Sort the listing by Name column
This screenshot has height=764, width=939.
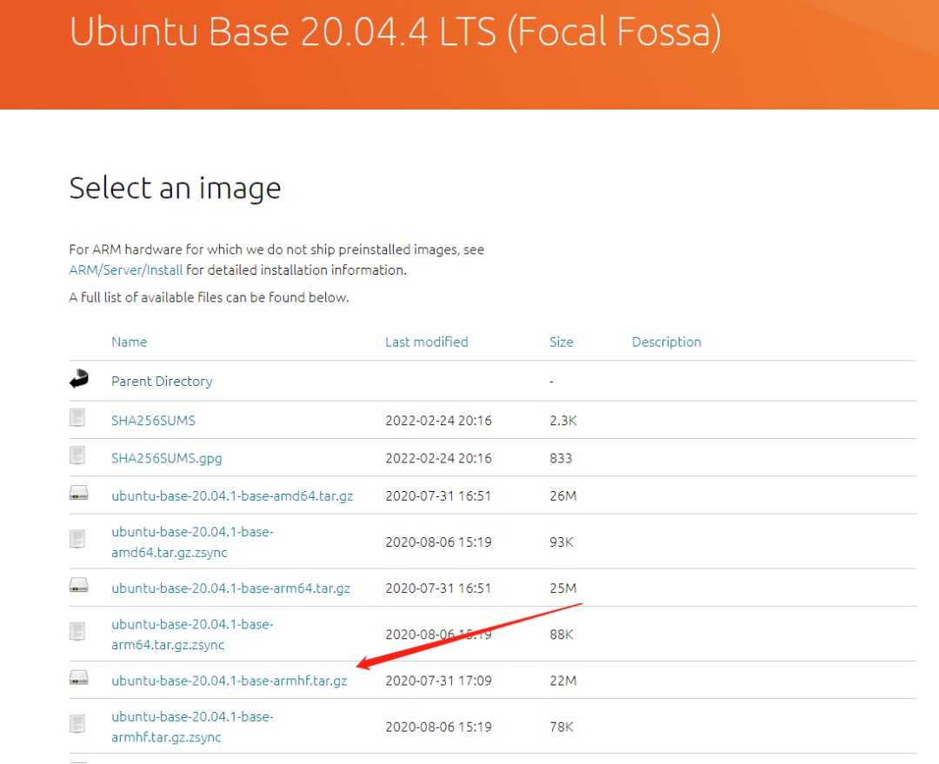tap(129, 342)
